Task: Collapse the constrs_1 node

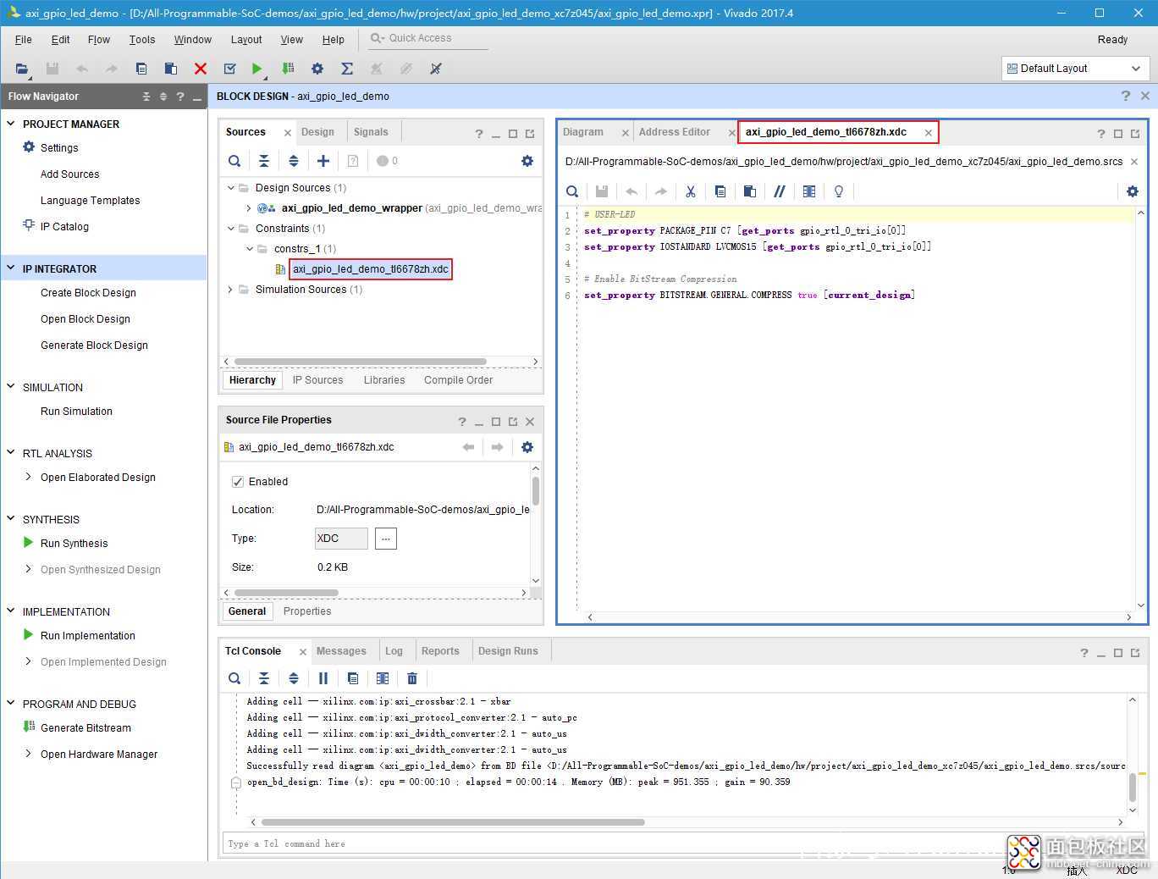Action: tap(250, 249)
